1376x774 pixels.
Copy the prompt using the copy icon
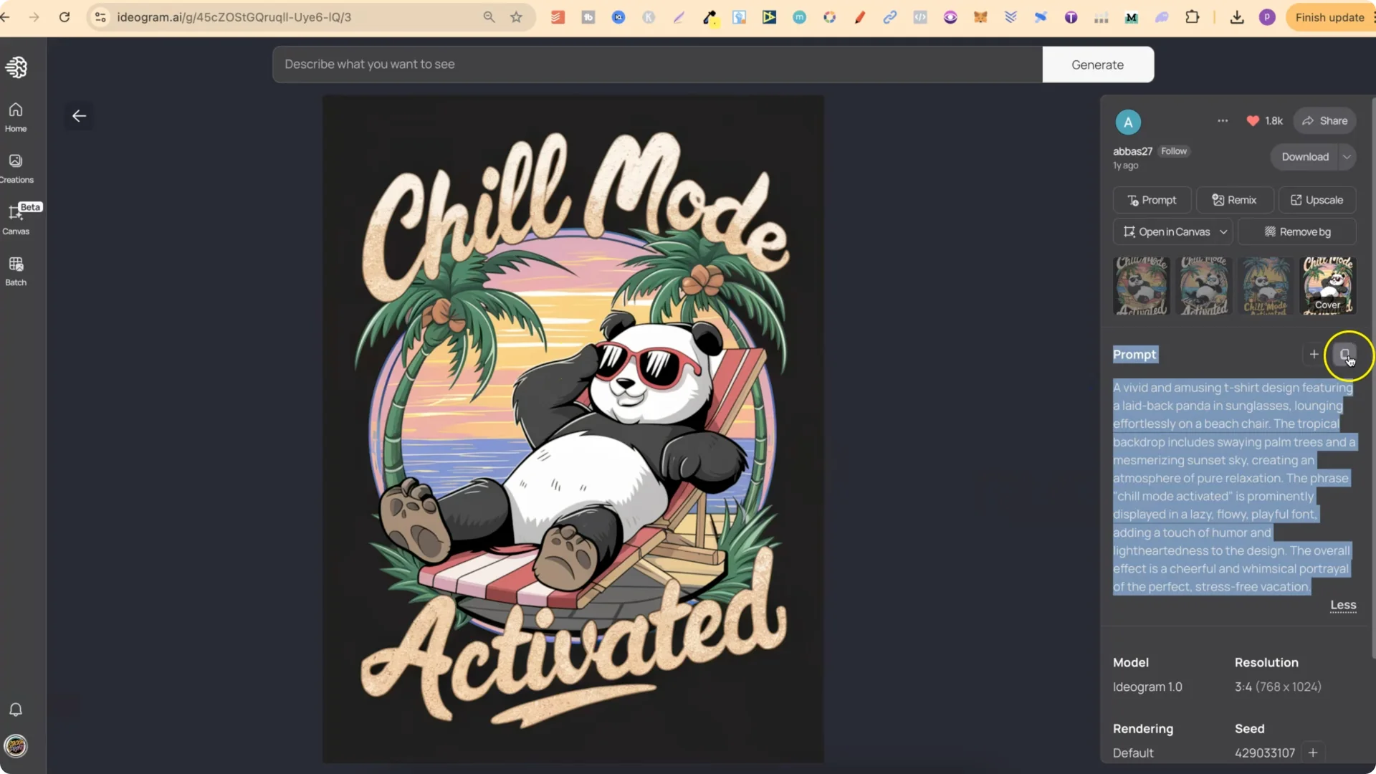tap(1345, 354)
